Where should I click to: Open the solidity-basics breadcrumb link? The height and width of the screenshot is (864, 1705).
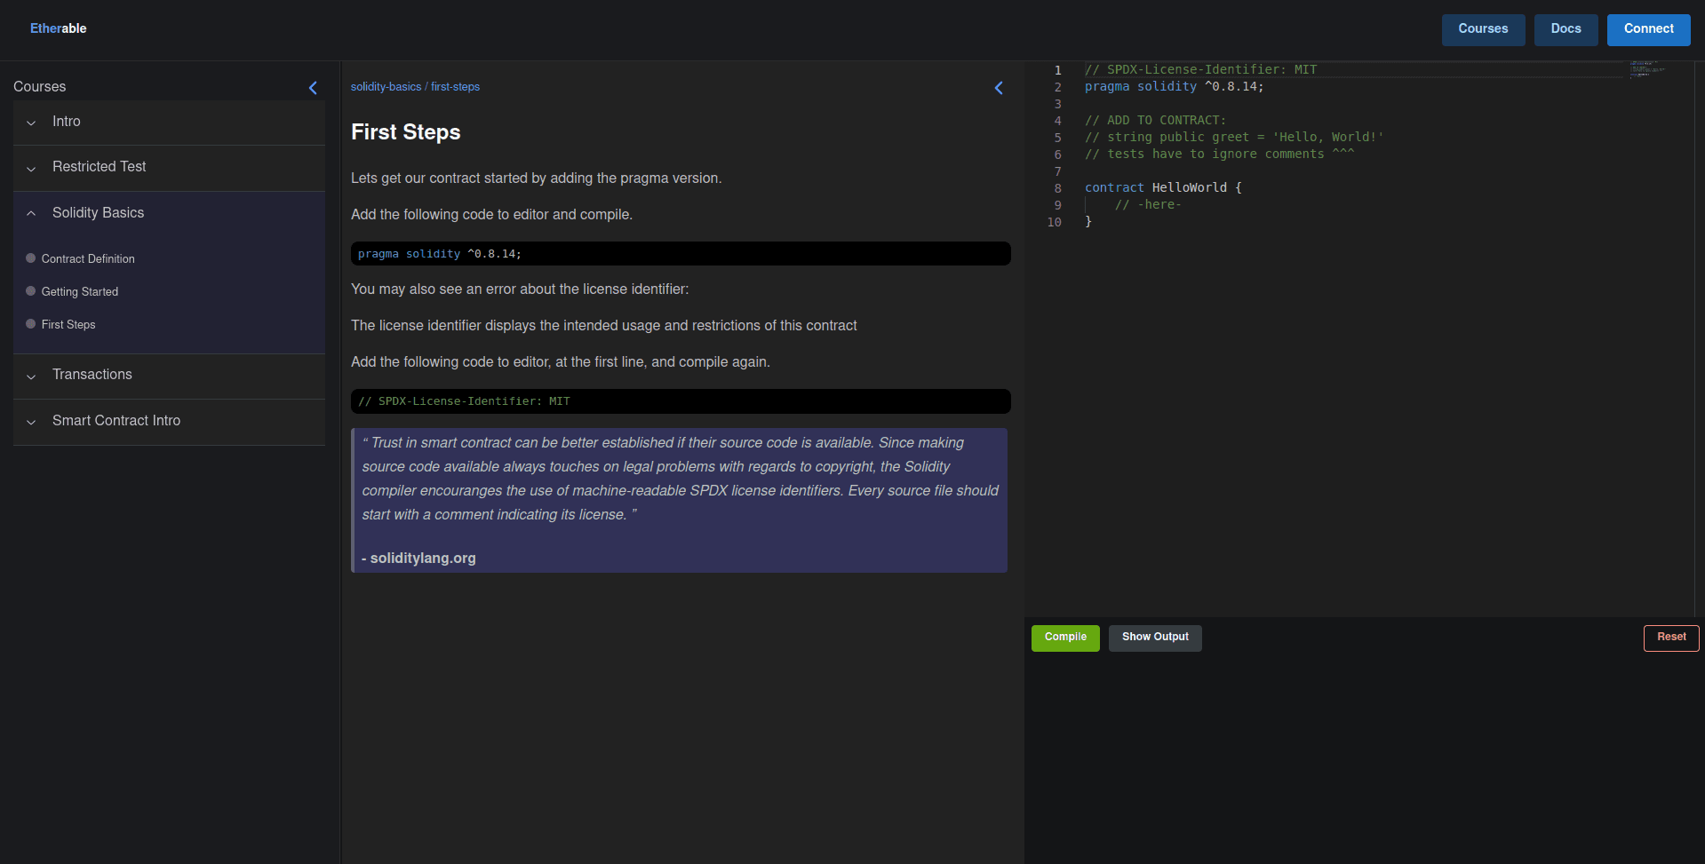click(386, 87)
